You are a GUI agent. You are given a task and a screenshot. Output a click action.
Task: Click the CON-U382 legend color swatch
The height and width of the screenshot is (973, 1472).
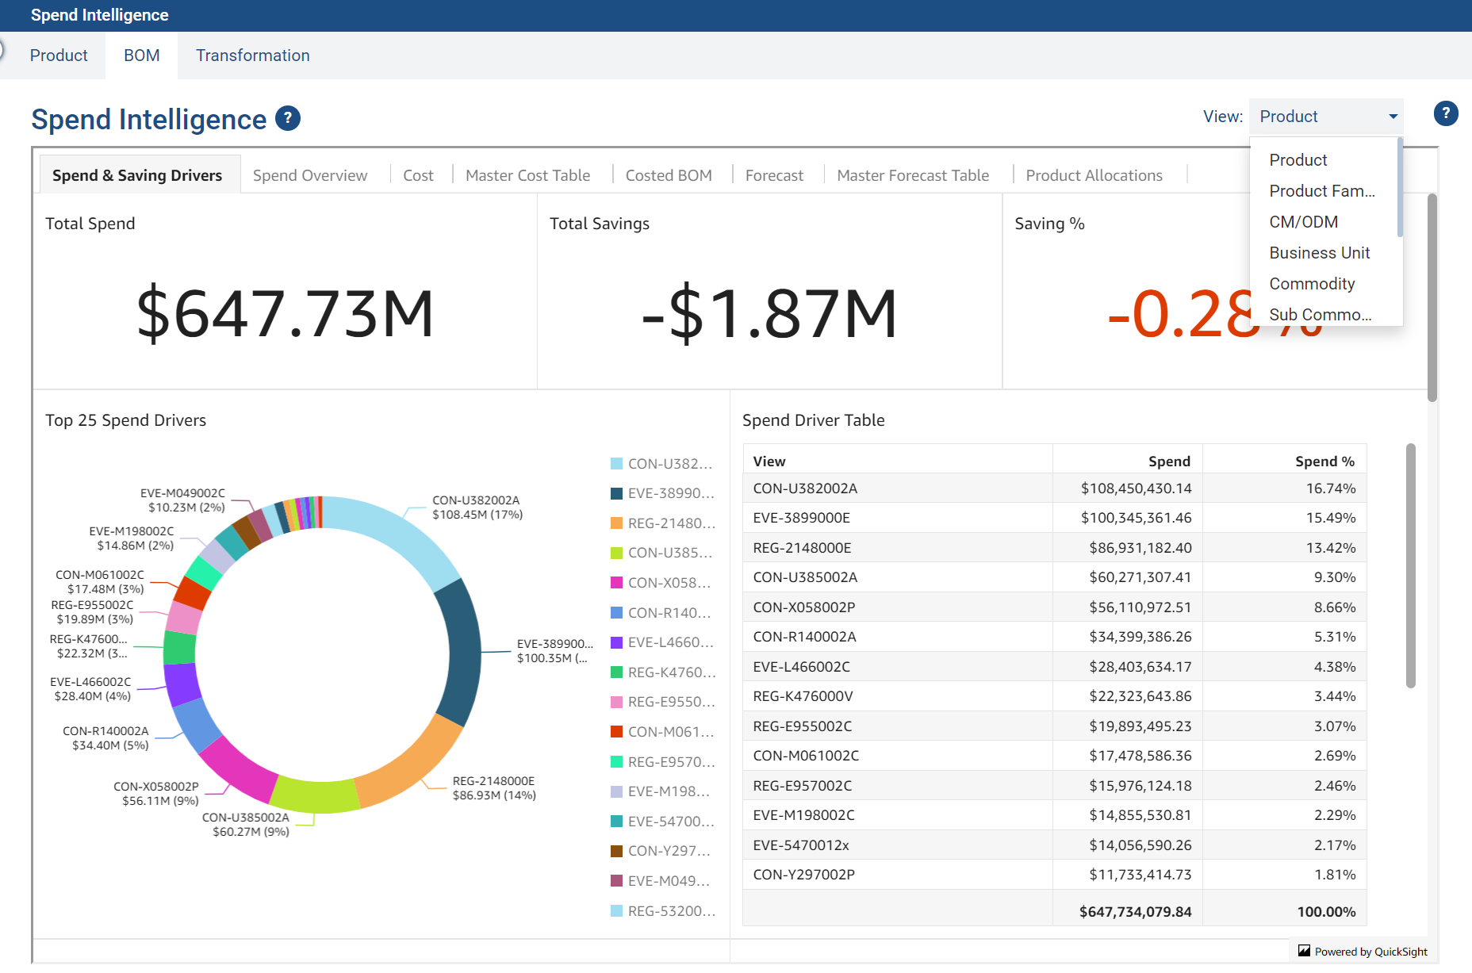click(616, 464)
